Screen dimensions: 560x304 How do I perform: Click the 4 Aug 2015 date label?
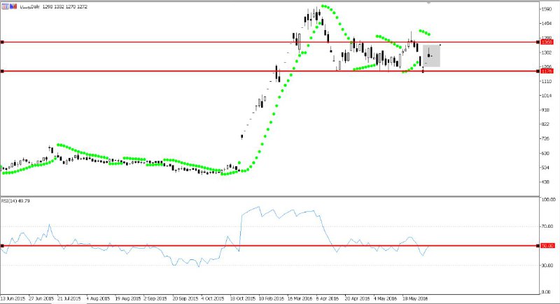98,298
